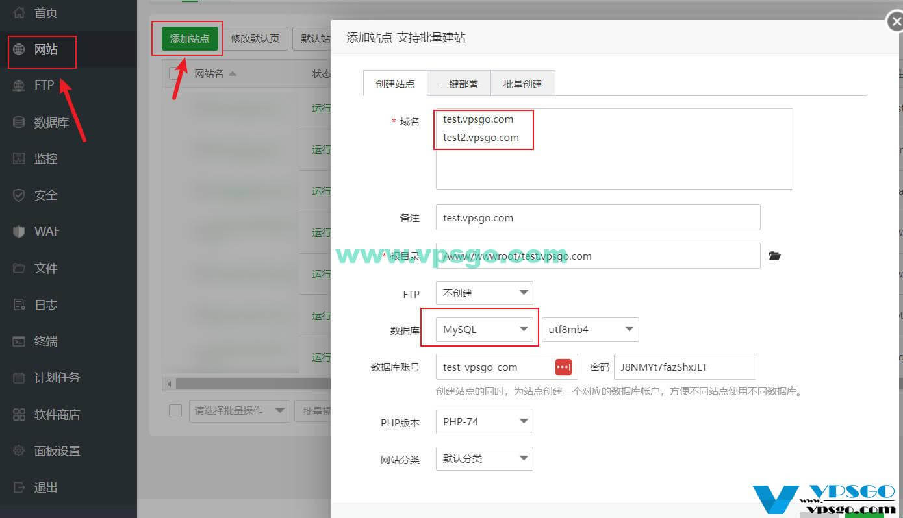Click the 备注 input field
Screen dimensions: 903x518
(598, 217)
